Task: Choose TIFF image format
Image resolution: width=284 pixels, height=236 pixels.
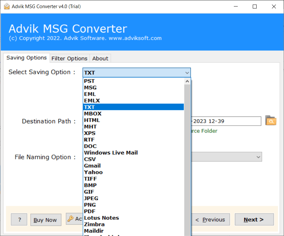Action: [x=134, y=179]
